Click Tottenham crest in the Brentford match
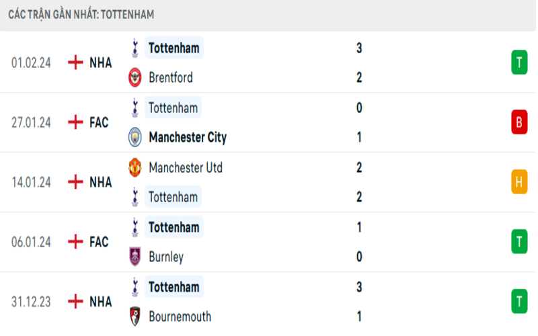This screenshot has height=336, width=538. [x=136, y=48]
